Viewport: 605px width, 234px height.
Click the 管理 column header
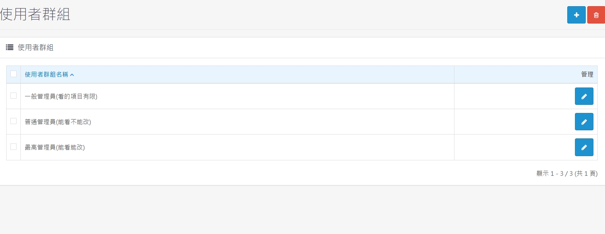(x=587, y=74)
